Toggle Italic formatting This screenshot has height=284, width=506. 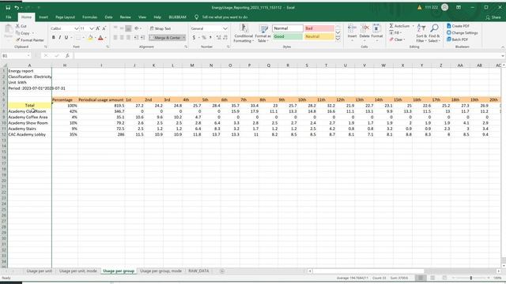(60, 38)
